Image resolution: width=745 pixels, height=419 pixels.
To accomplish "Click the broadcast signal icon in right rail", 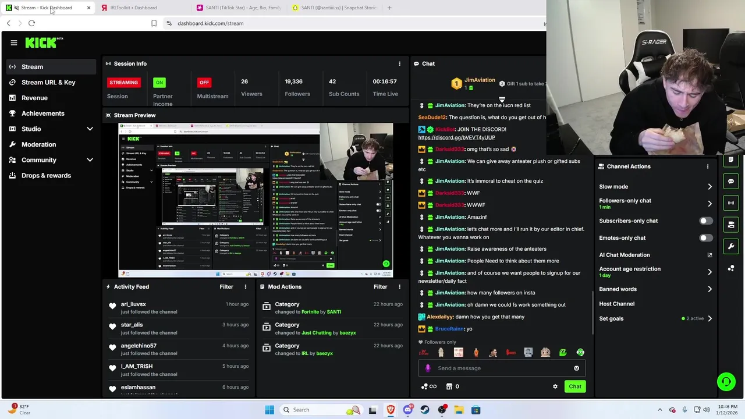I will point(731,203).
